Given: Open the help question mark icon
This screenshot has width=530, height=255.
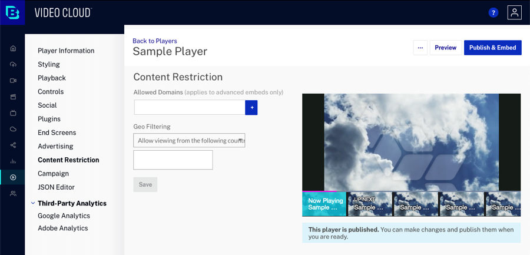Looking at the screenshot, I should (493, 12).
